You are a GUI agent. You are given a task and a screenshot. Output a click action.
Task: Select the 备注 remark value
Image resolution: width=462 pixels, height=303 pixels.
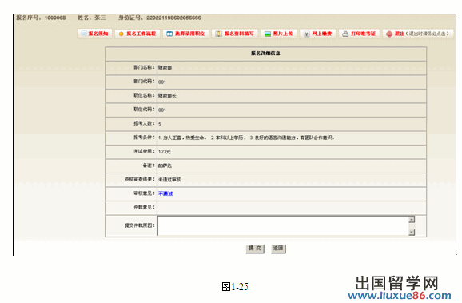pos(165,165)
